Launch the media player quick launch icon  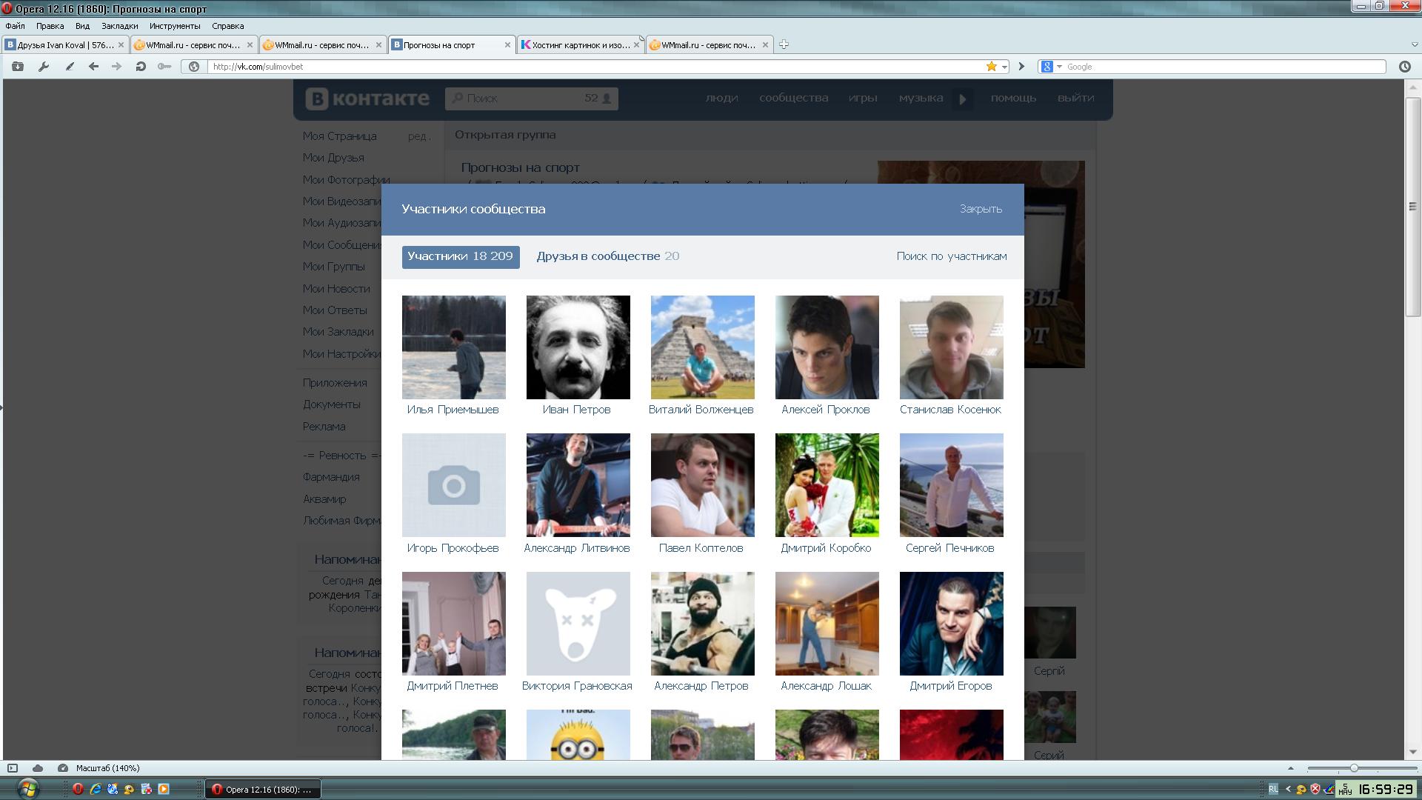164,790
